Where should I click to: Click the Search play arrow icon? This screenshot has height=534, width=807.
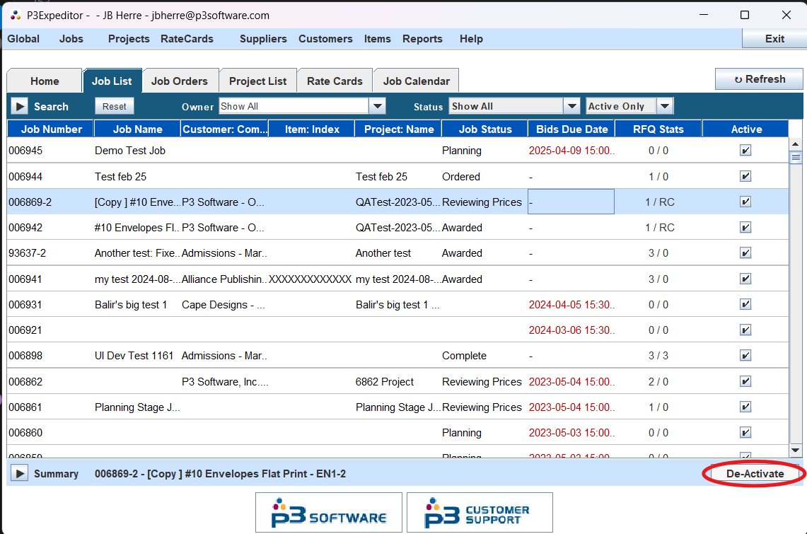point(18,107)
